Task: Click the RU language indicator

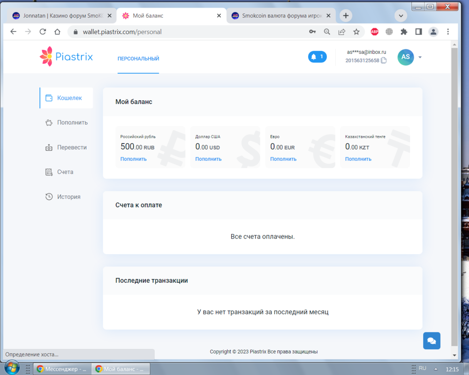Action: point(423,368)
